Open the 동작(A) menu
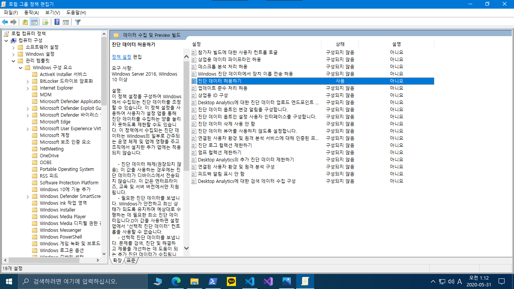514x289 pixels. [x=31, y=12]
